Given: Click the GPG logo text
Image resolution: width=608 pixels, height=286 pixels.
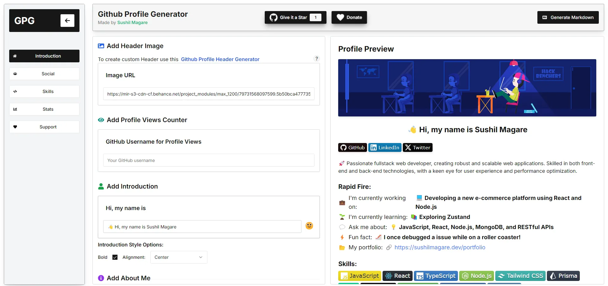Looking at the screenshot, I should tap(24, 21).
